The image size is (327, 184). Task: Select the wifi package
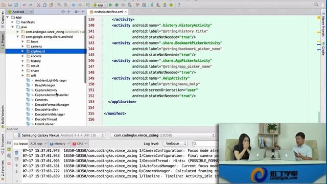(33, 76)
